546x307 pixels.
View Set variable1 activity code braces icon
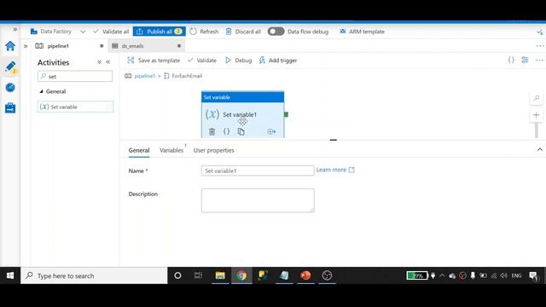pyautogui.click(x=226, y=131)
